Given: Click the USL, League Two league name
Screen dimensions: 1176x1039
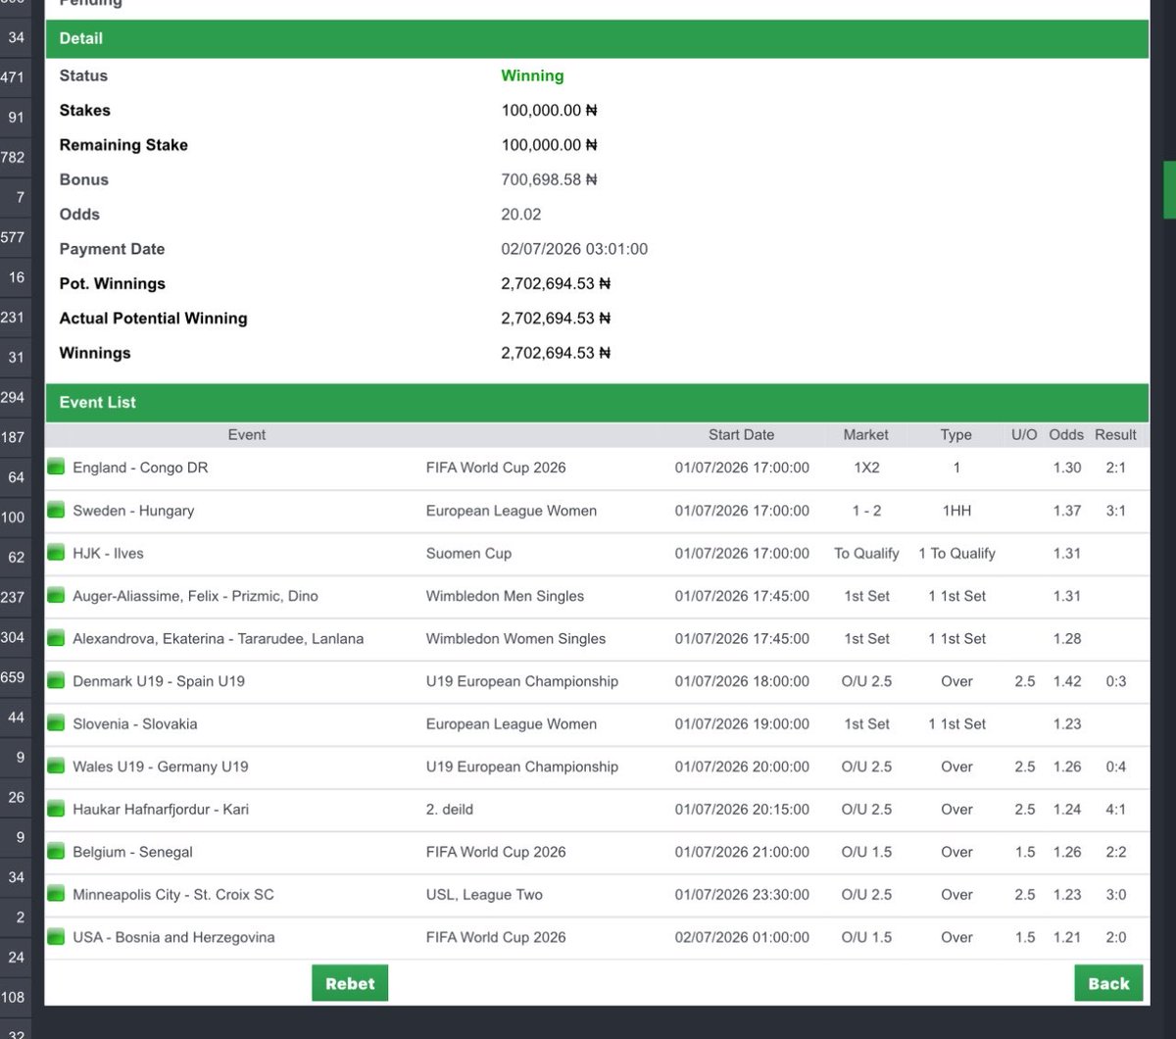Looking at the screenshot, I should coord(484,894).
